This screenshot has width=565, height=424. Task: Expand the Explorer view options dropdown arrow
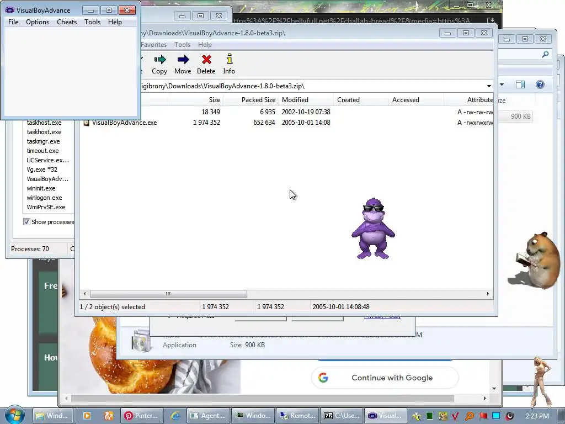pos(502,84)
